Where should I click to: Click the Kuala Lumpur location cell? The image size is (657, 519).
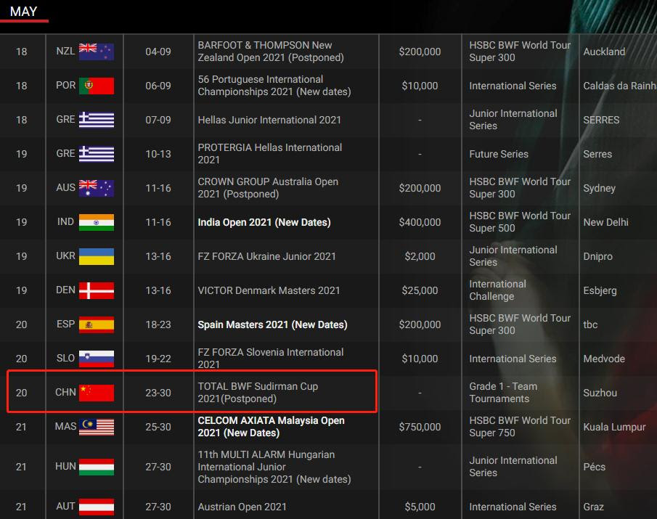pyautogui.click(x=614, y=428)
